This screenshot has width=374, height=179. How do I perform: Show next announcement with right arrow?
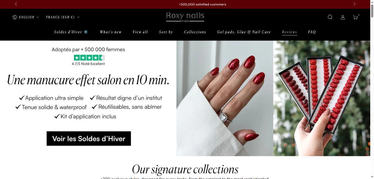point(354,4)
